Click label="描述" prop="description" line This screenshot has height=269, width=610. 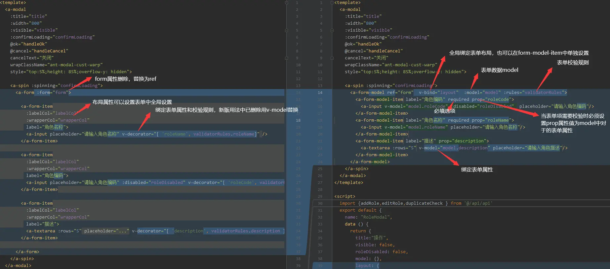point(422,141)
